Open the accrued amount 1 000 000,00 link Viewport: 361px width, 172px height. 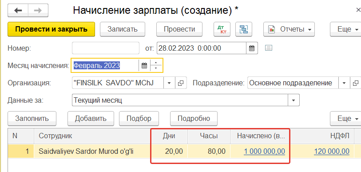pos(264,152)
